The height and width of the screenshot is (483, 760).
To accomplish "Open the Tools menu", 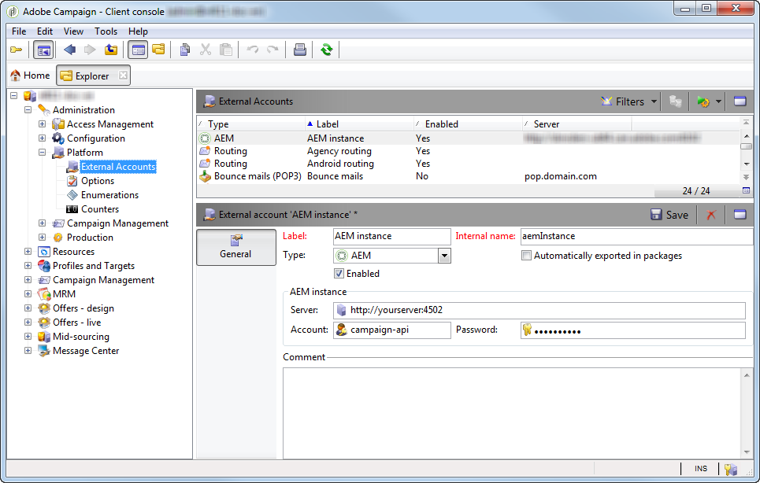I will pos(106,31).
